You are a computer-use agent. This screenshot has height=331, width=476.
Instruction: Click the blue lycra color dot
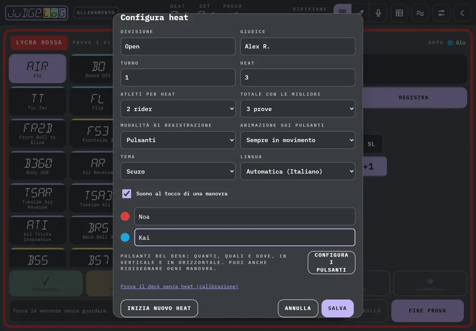[x=125, y=237]
